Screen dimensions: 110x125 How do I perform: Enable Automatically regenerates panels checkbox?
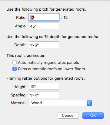[x=15, y=62]
